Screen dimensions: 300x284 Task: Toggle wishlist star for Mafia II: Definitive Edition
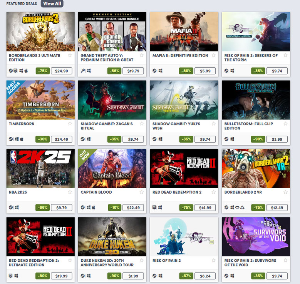click(x=213, y=55)
